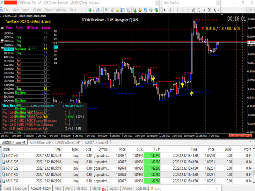
Task: Launch MetaEditor with the yellow book icon
Action: pos(140,10)
